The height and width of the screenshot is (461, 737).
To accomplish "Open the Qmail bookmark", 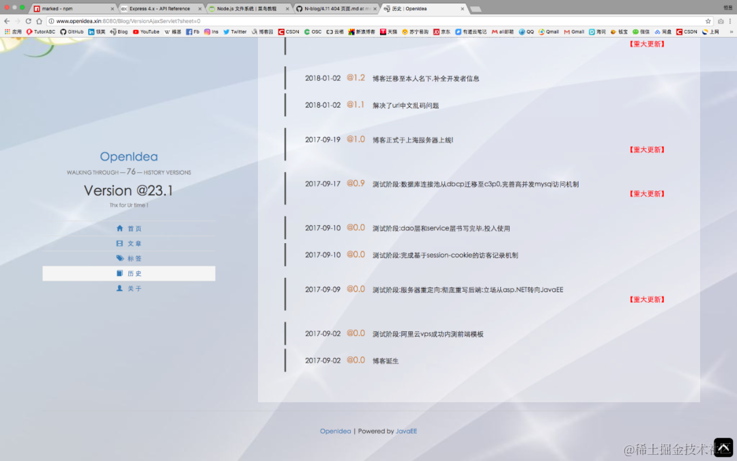I will (x=549, y=32).
